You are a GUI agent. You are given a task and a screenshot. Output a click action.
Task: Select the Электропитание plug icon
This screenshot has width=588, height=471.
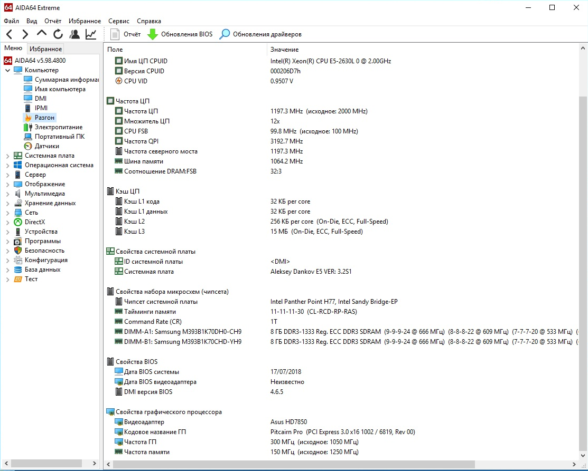coord(28,127)
